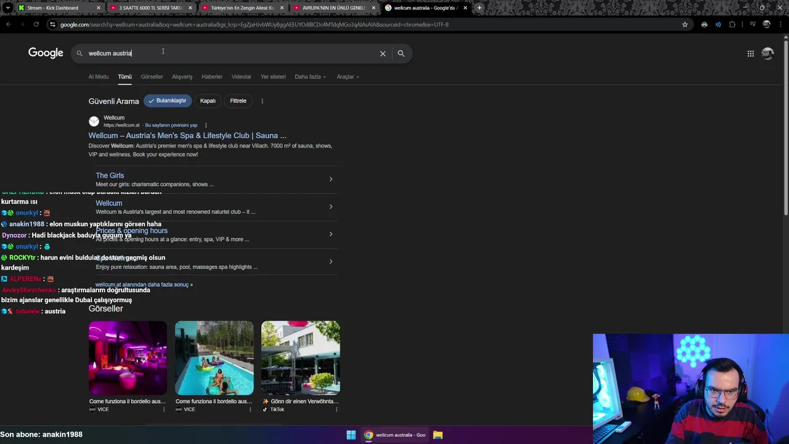789x444 pixels.
Task: Open Google account avatar
Action: coord(767,54)
